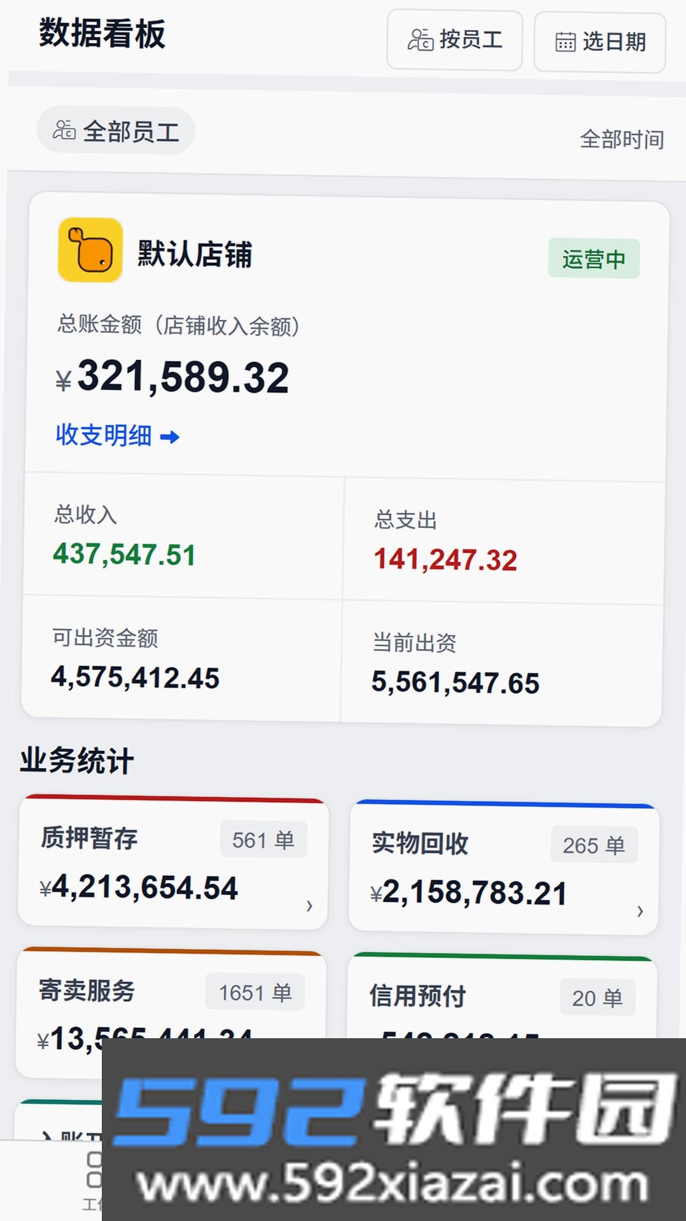Click the staff icon in 按员工

420,39
